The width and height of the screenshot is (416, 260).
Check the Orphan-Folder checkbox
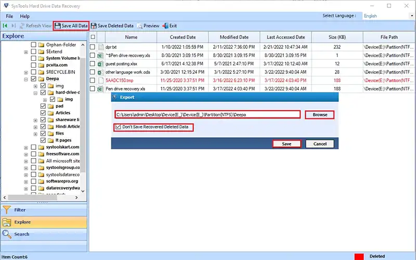(x=33, y=45)
